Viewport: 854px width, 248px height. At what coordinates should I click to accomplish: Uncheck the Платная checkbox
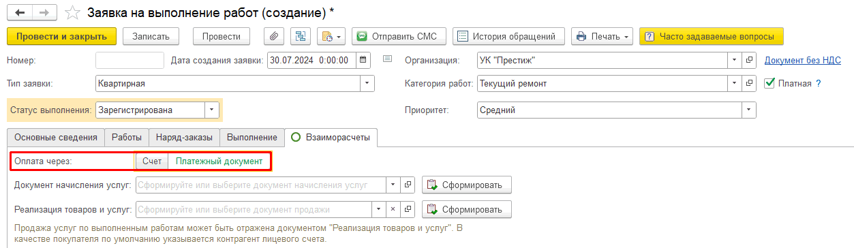coord(769,84)
